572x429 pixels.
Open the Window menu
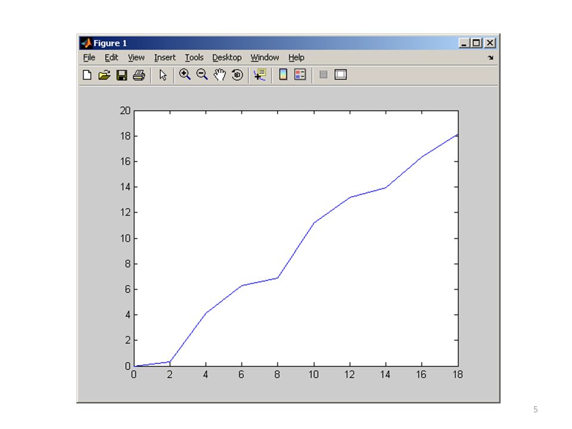coord(265,58)
